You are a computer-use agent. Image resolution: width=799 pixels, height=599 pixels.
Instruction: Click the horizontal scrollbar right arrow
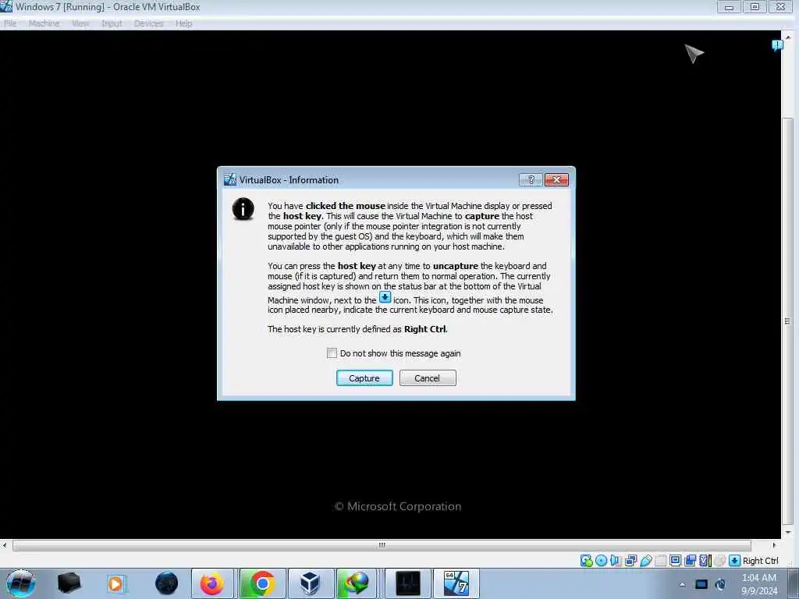tap(774, 545)
